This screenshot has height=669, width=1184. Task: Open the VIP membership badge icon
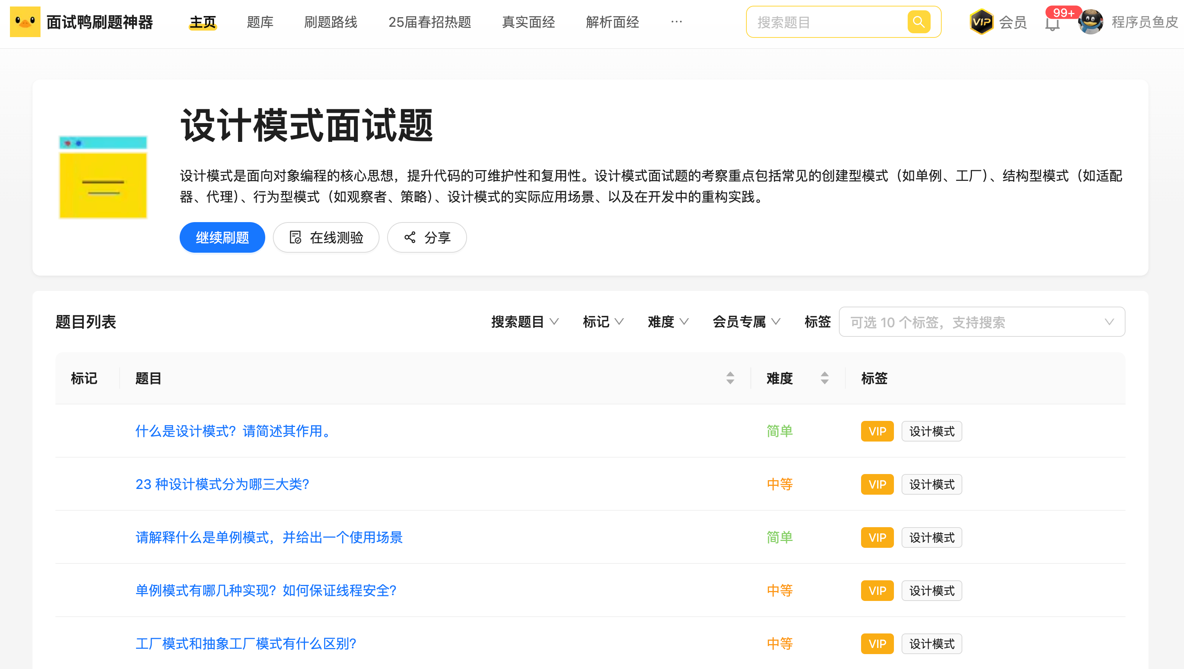[981, 22]
